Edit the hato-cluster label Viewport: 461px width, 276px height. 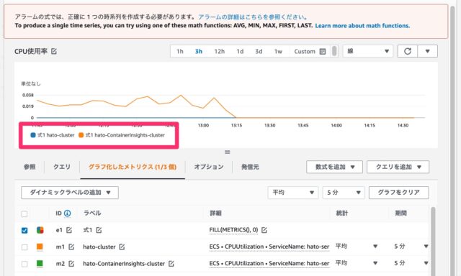tap(122, 247)
